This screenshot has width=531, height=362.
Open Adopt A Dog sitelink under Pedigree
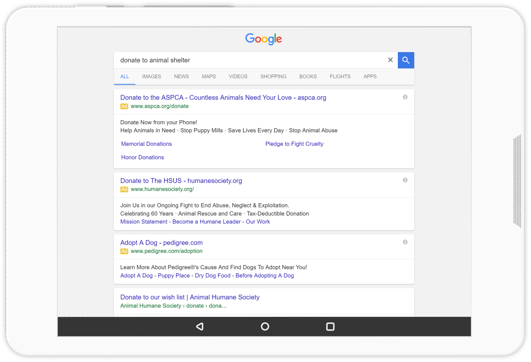[x=136, y=275]
